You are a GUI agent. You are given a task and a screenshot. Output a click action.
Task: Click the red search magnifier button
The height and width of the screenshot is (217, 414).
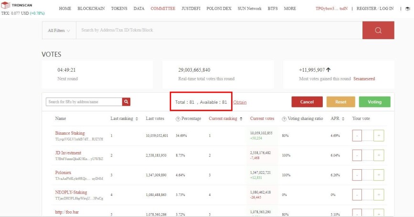click(x=378, y=30)
